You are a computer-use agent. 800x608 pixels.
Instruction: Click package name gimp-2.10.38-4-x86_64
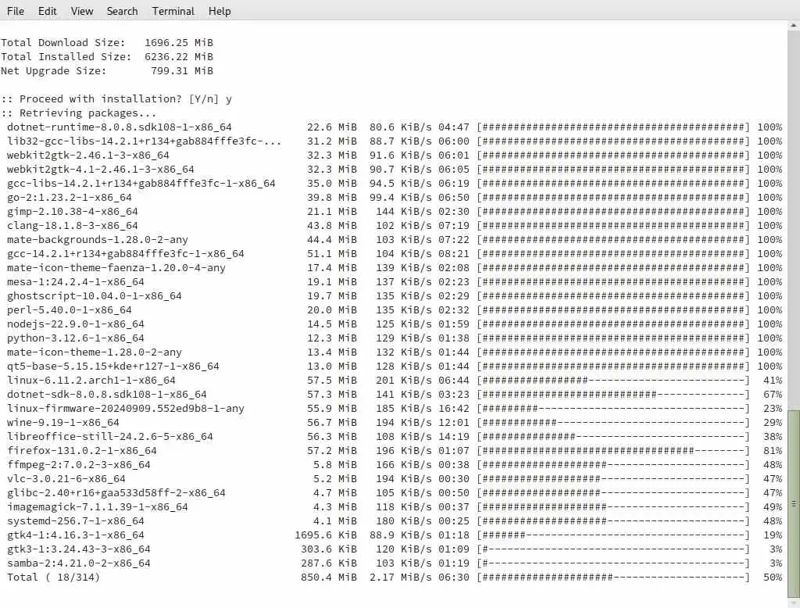pyautogui.click(x=73, y=211)
